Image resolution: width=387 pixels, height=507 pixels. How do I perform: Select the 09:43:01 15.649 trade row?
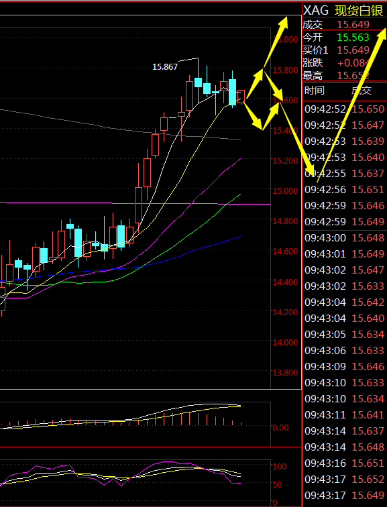click(x=344, y=253)
